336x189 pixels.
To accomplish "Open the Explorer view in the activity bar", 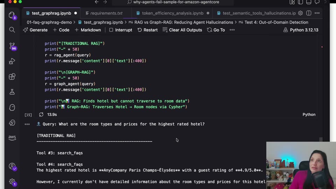I will 12,15.
